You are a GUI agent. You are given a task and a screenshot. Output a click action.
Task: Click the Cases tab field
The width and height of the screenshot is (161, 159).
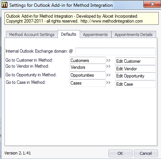coord(88,83)
